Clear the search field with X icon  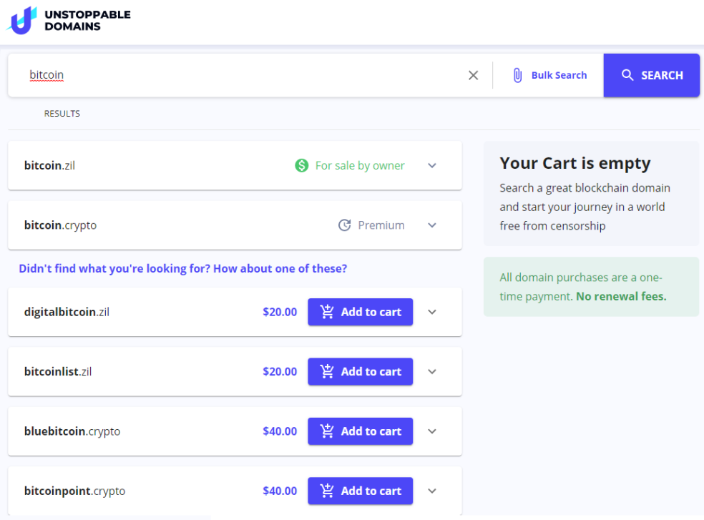(x=473, y=75)
